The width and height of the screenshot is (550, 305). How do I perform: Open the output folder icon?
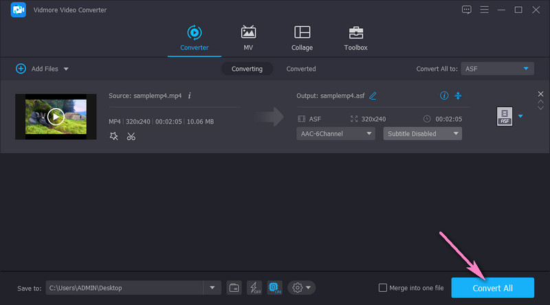tap(234, 287)
